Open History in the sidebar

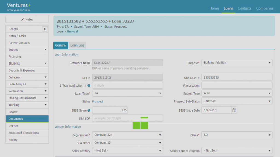27,140
